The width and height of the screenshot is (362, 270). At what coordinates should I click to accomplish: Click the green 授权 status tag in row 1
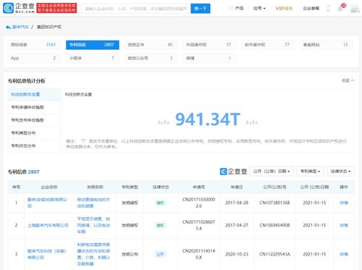[x=160, y=203]
